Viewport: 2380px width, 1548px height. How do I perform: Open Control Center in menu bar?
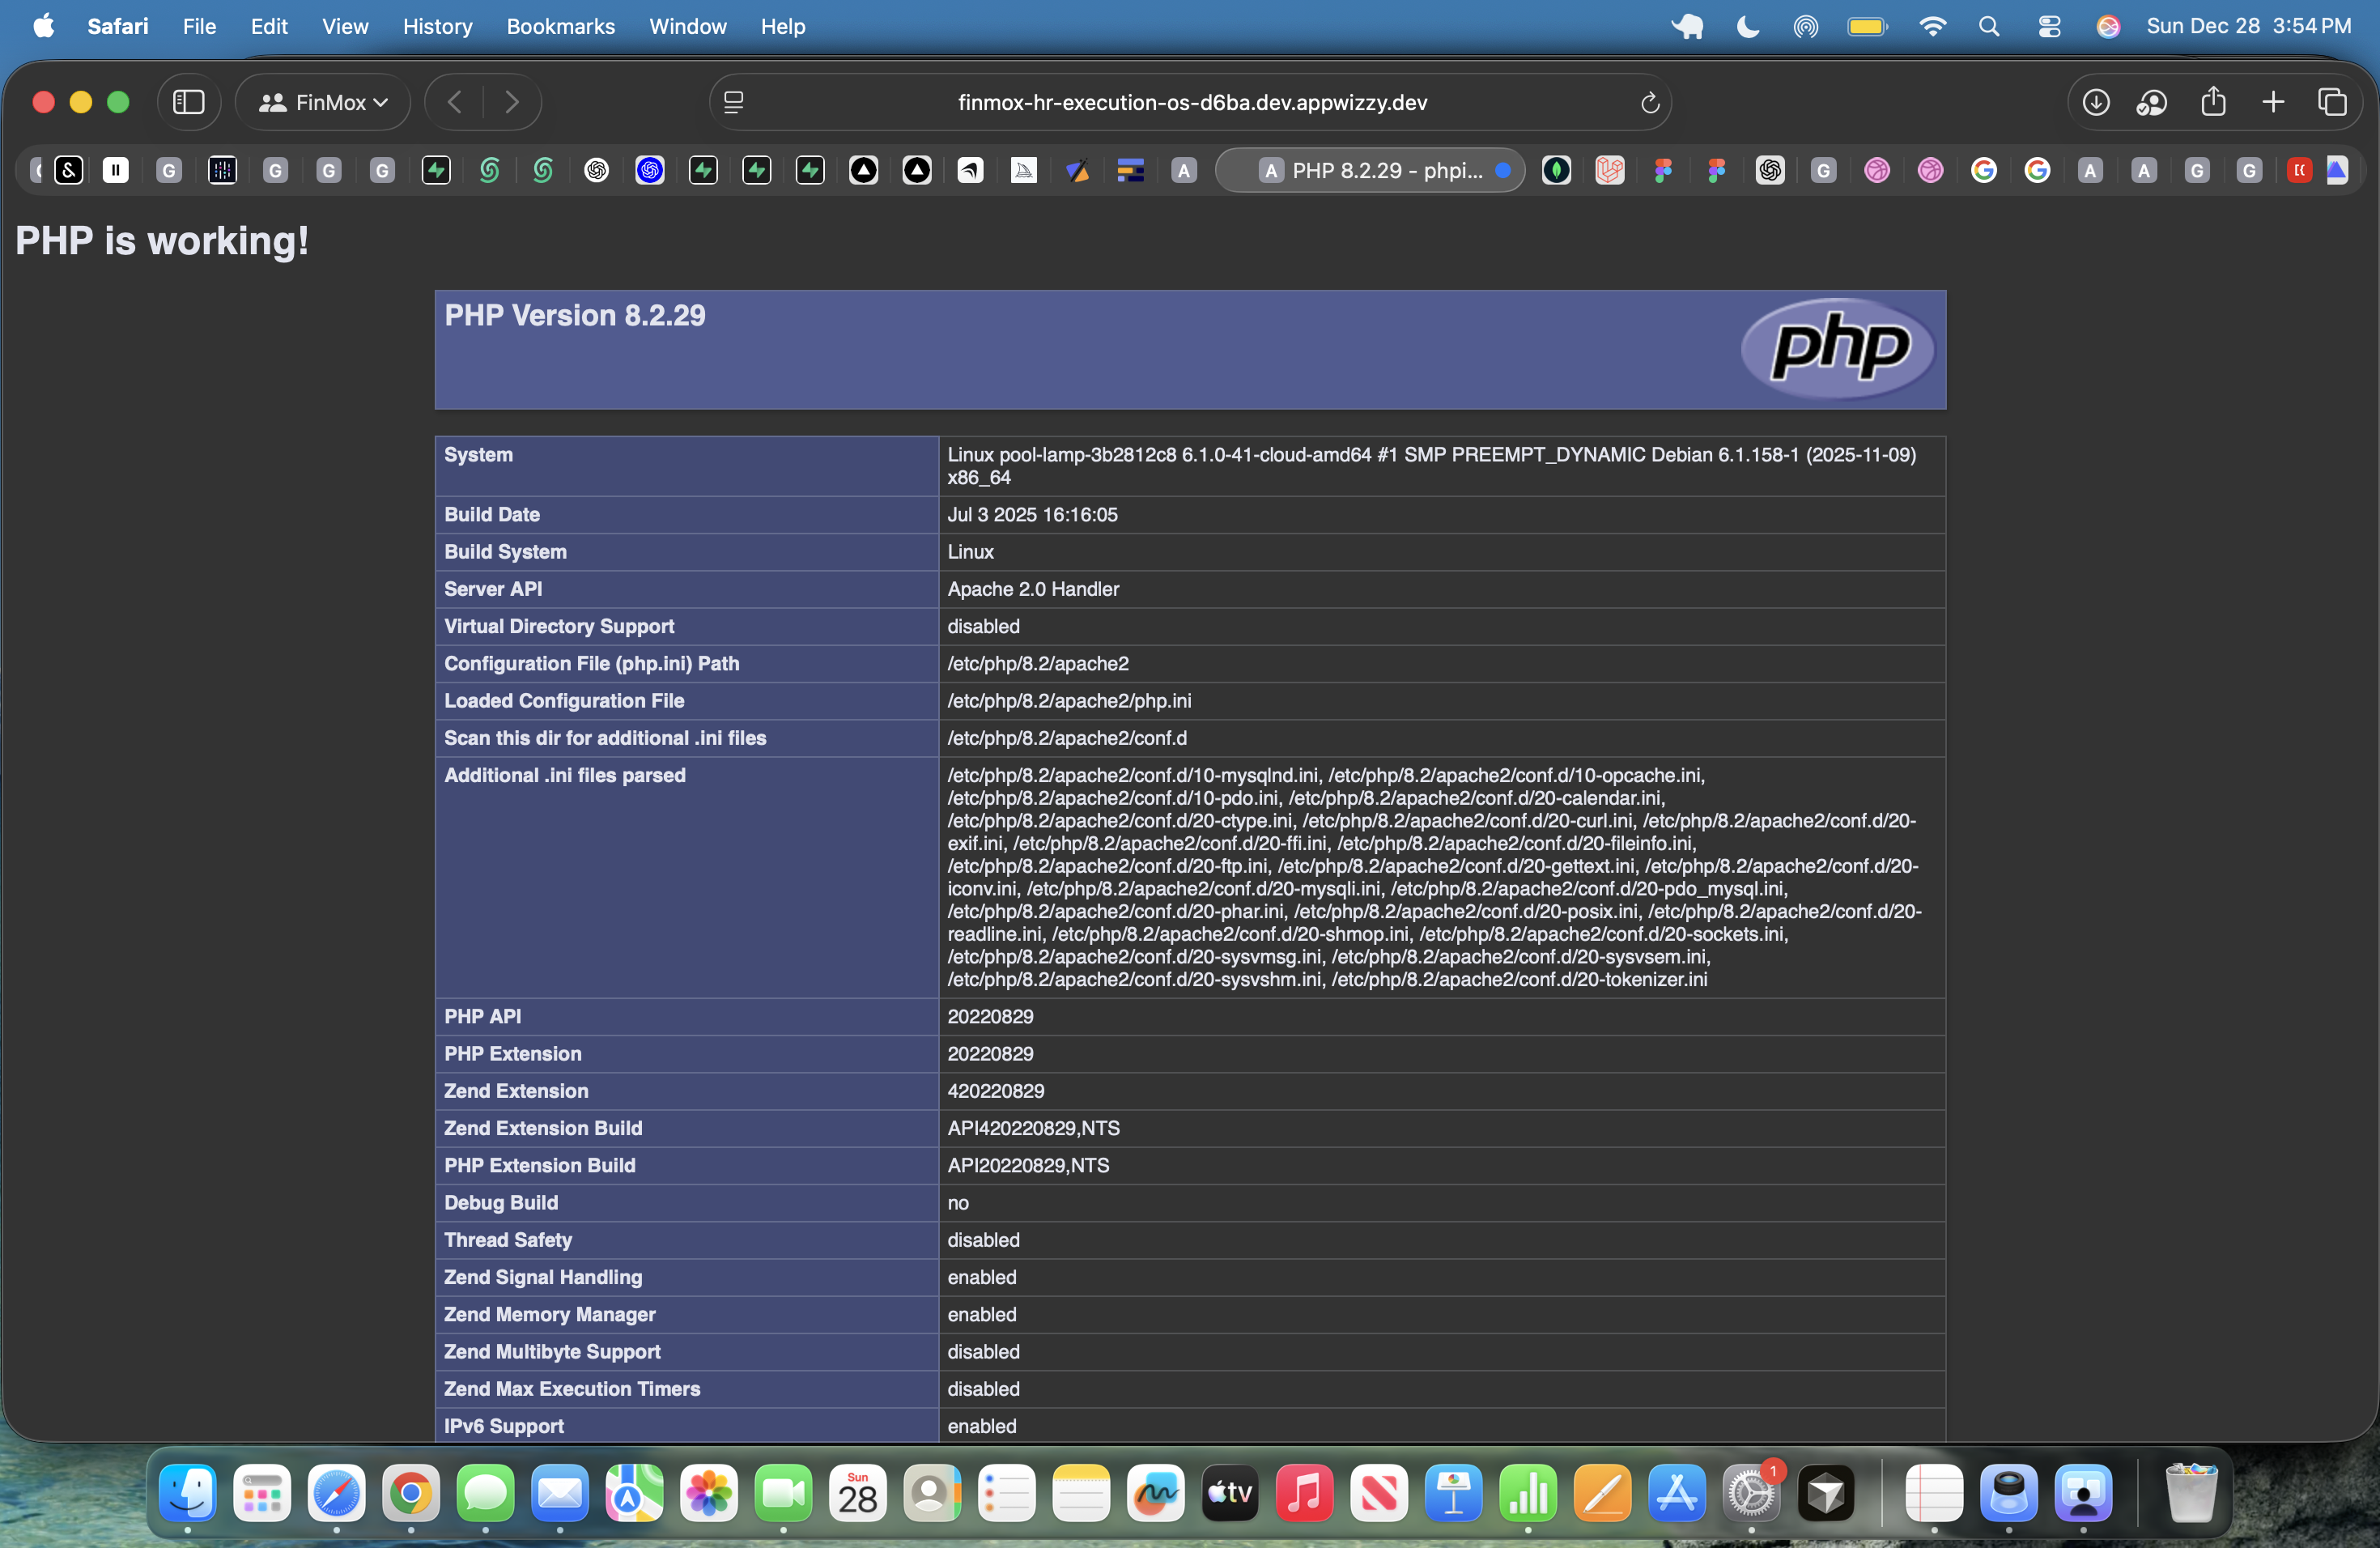2049,26
